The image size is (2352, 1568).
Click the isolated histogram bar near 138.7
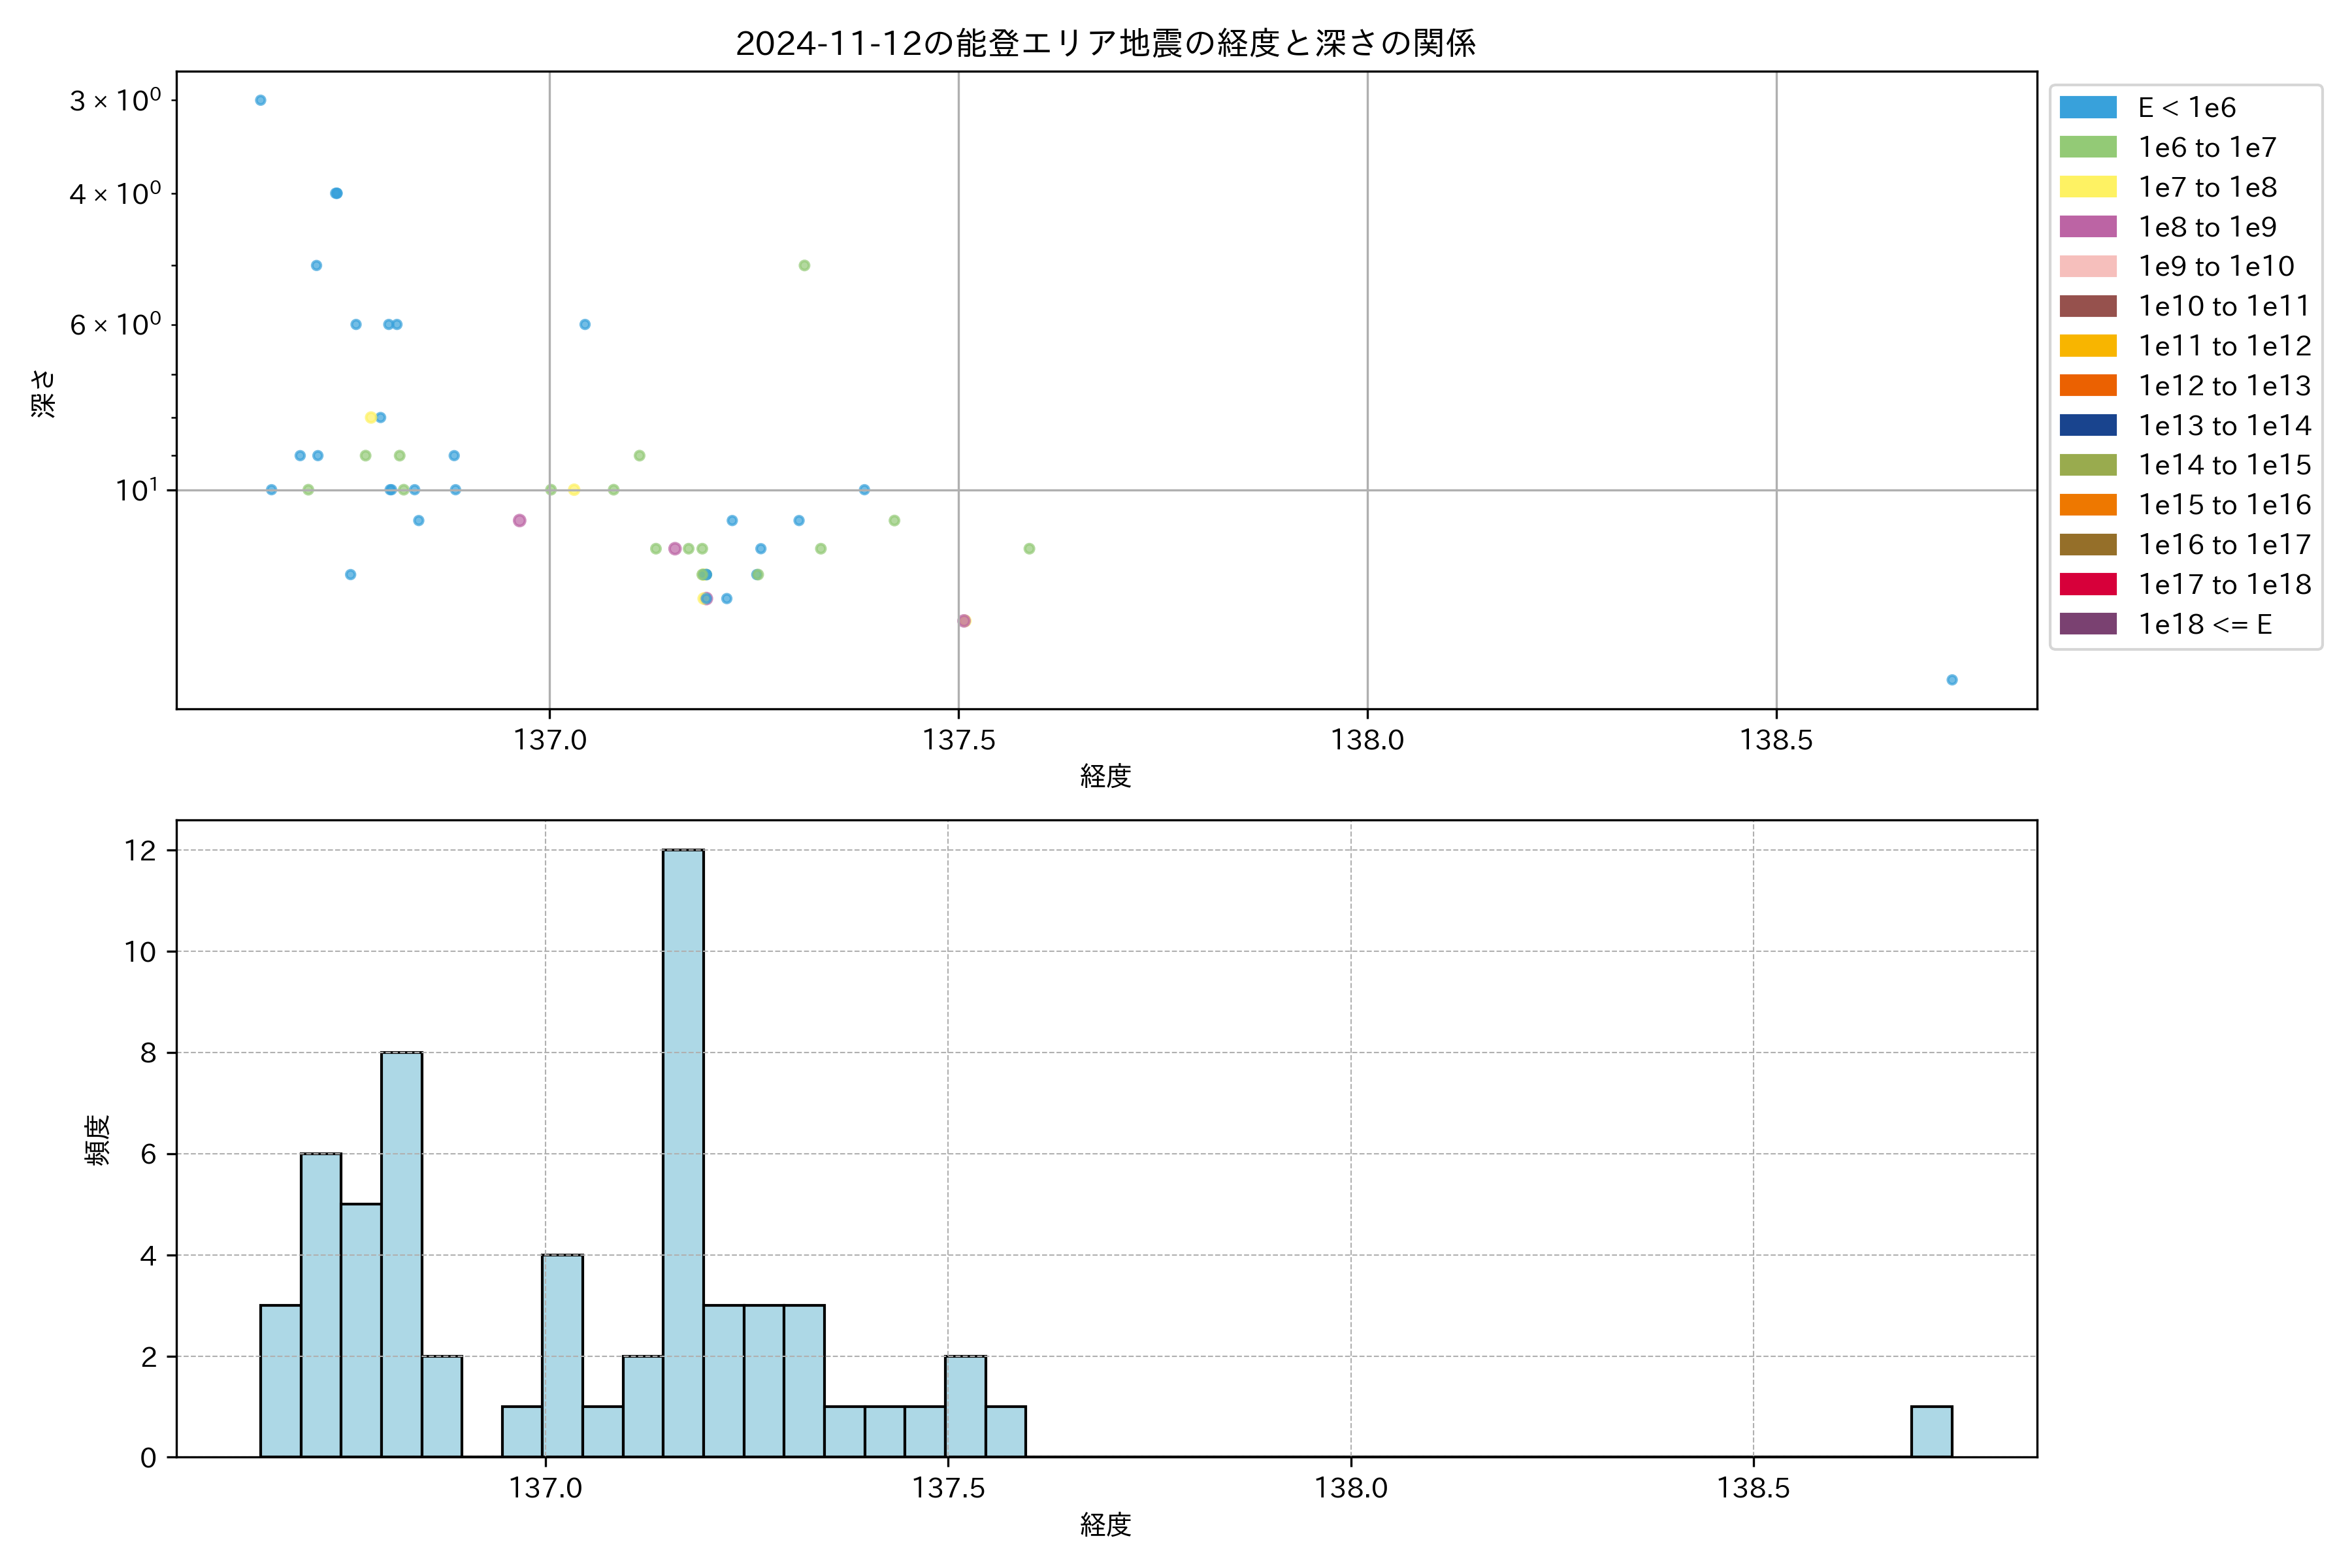1931,1431
